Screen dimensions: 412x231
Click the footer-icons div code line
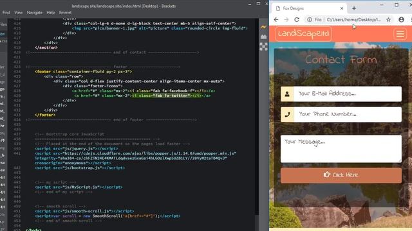[93, 86]
